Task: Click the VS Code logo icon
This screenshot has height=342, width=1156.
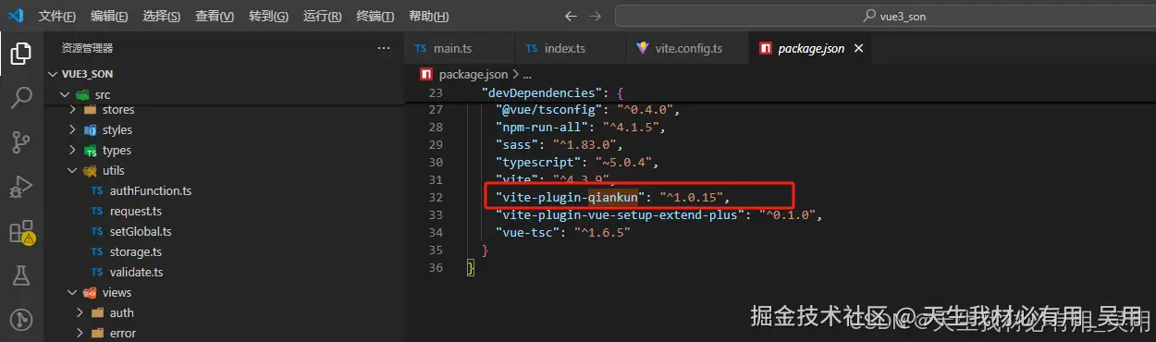Action: pos(16,16)
